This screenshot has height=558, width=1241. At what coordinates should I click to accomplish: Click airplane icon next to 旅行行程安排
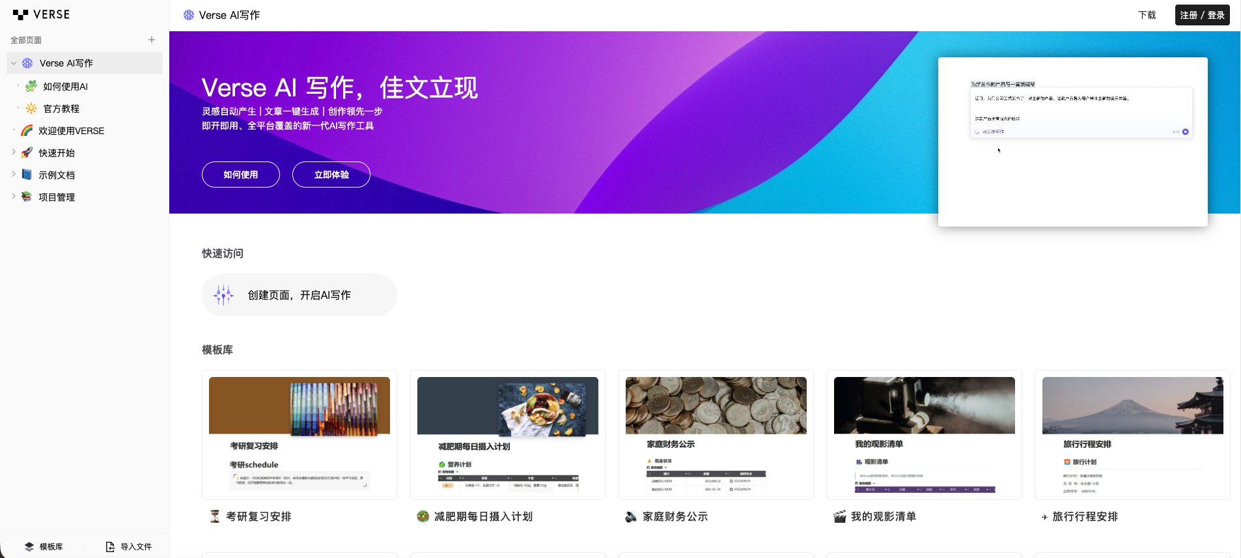click(x=1044, y=517)
